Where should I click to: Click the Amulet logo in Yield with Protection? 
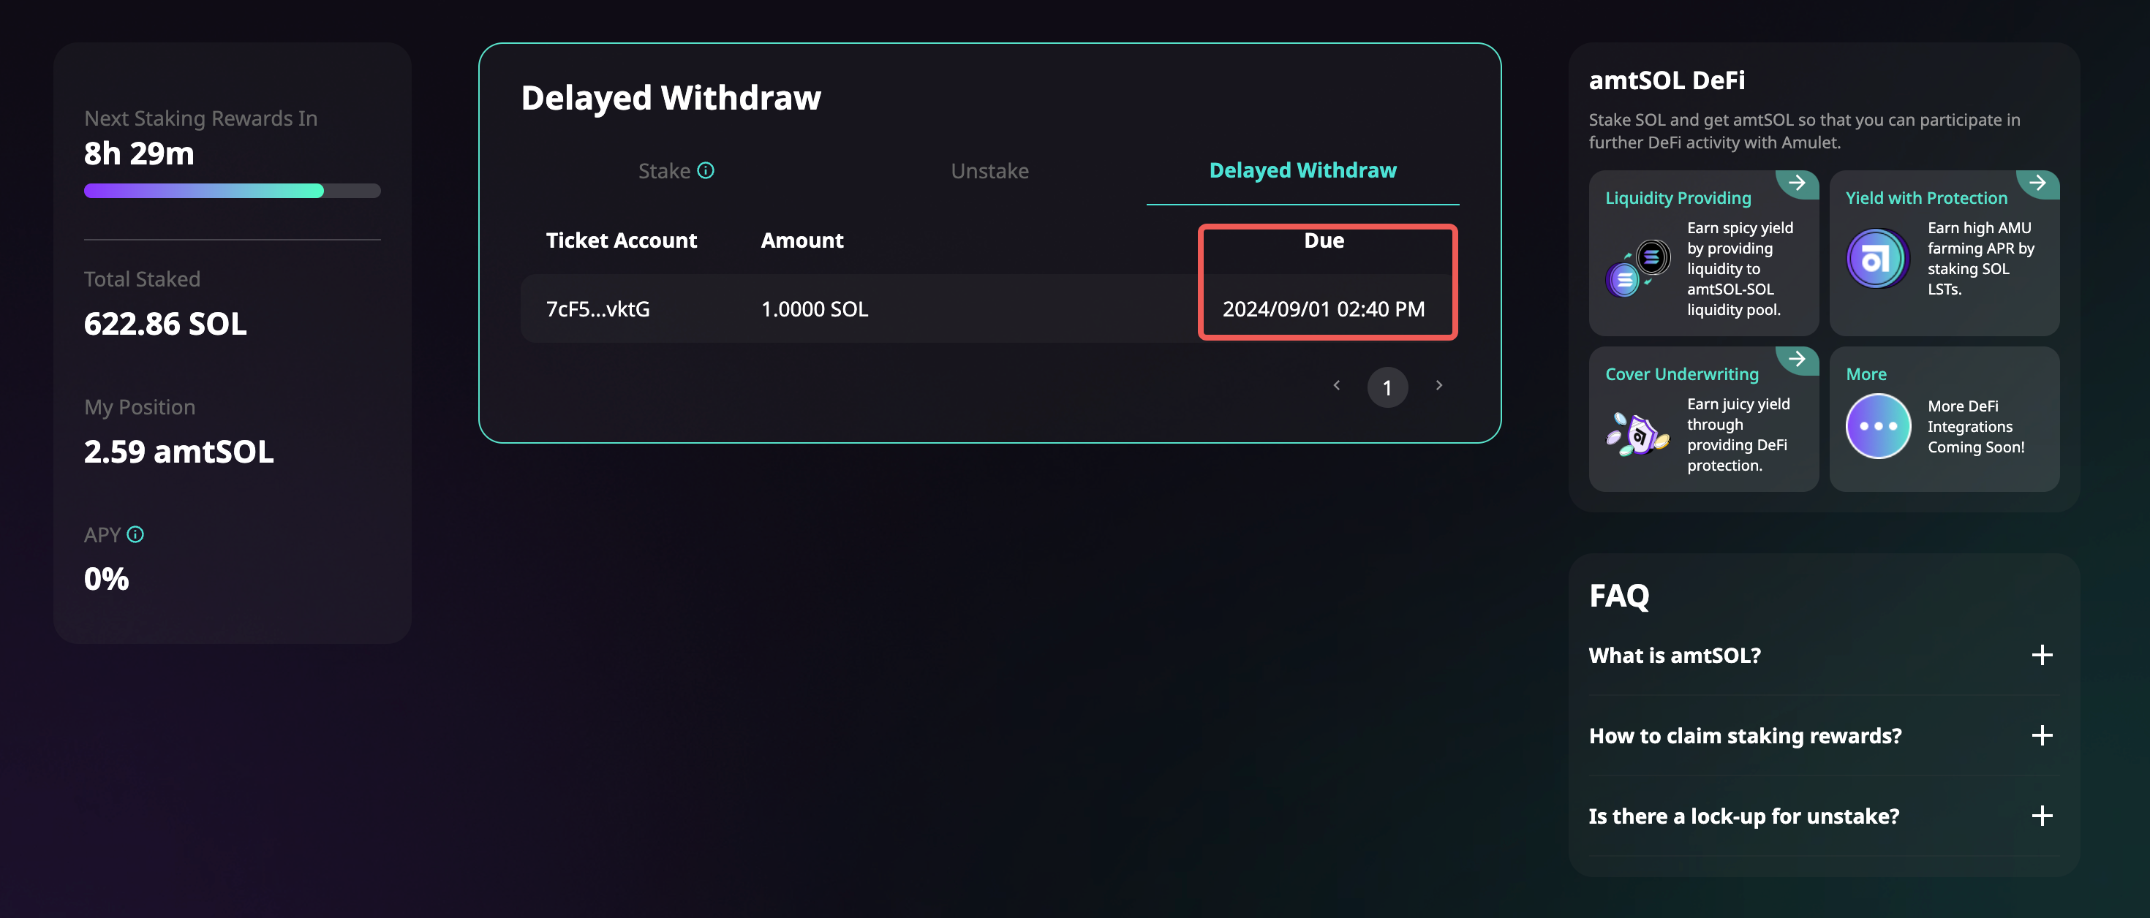coord(1877,259)
